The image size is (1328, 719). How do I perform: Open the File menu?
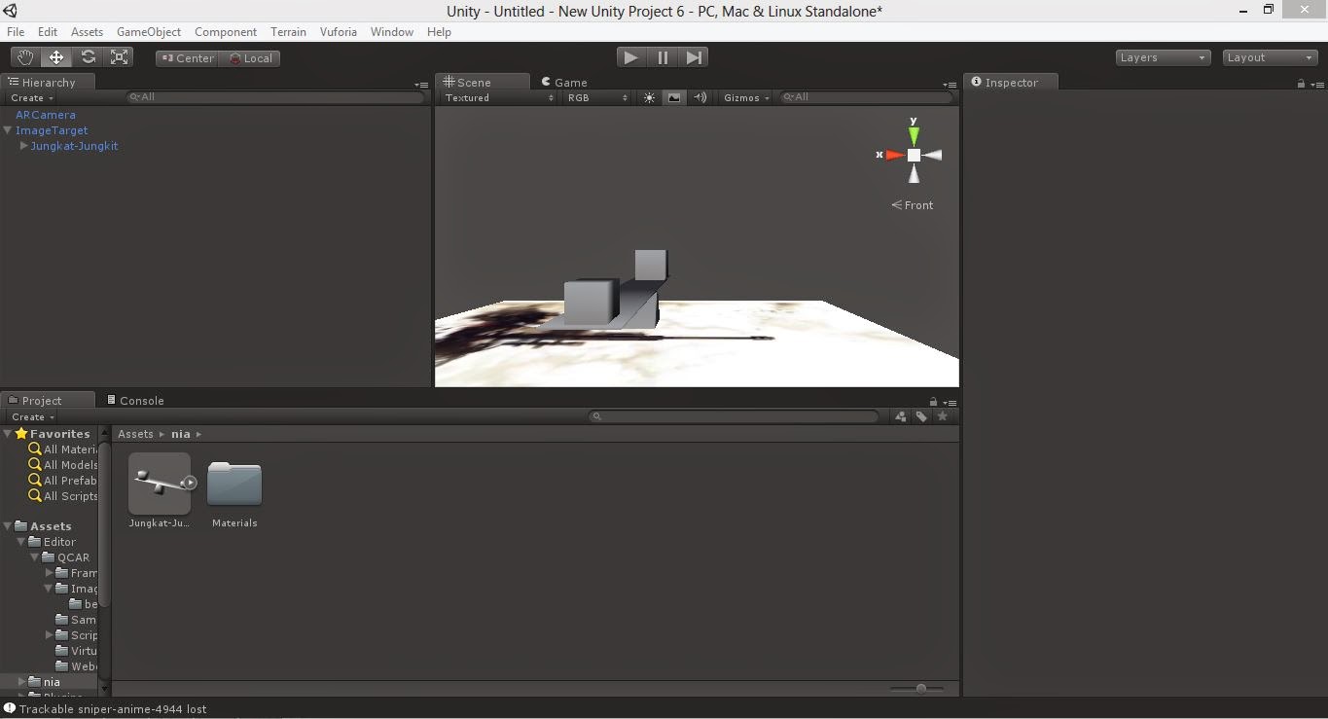tap(16, 31)
